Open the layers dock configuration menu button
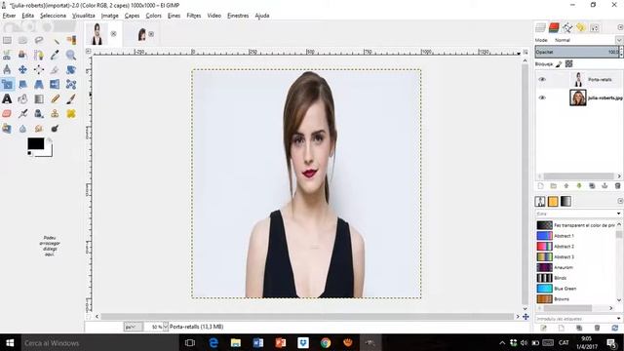 pyautogui.click(x=620, y=27)
